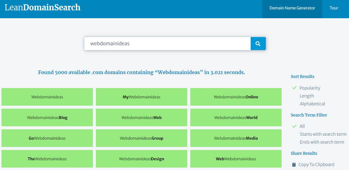The image size is (349, 170).
Task: Pick the WebdomainideasOnline domain result
Action: tap(236, 97)
